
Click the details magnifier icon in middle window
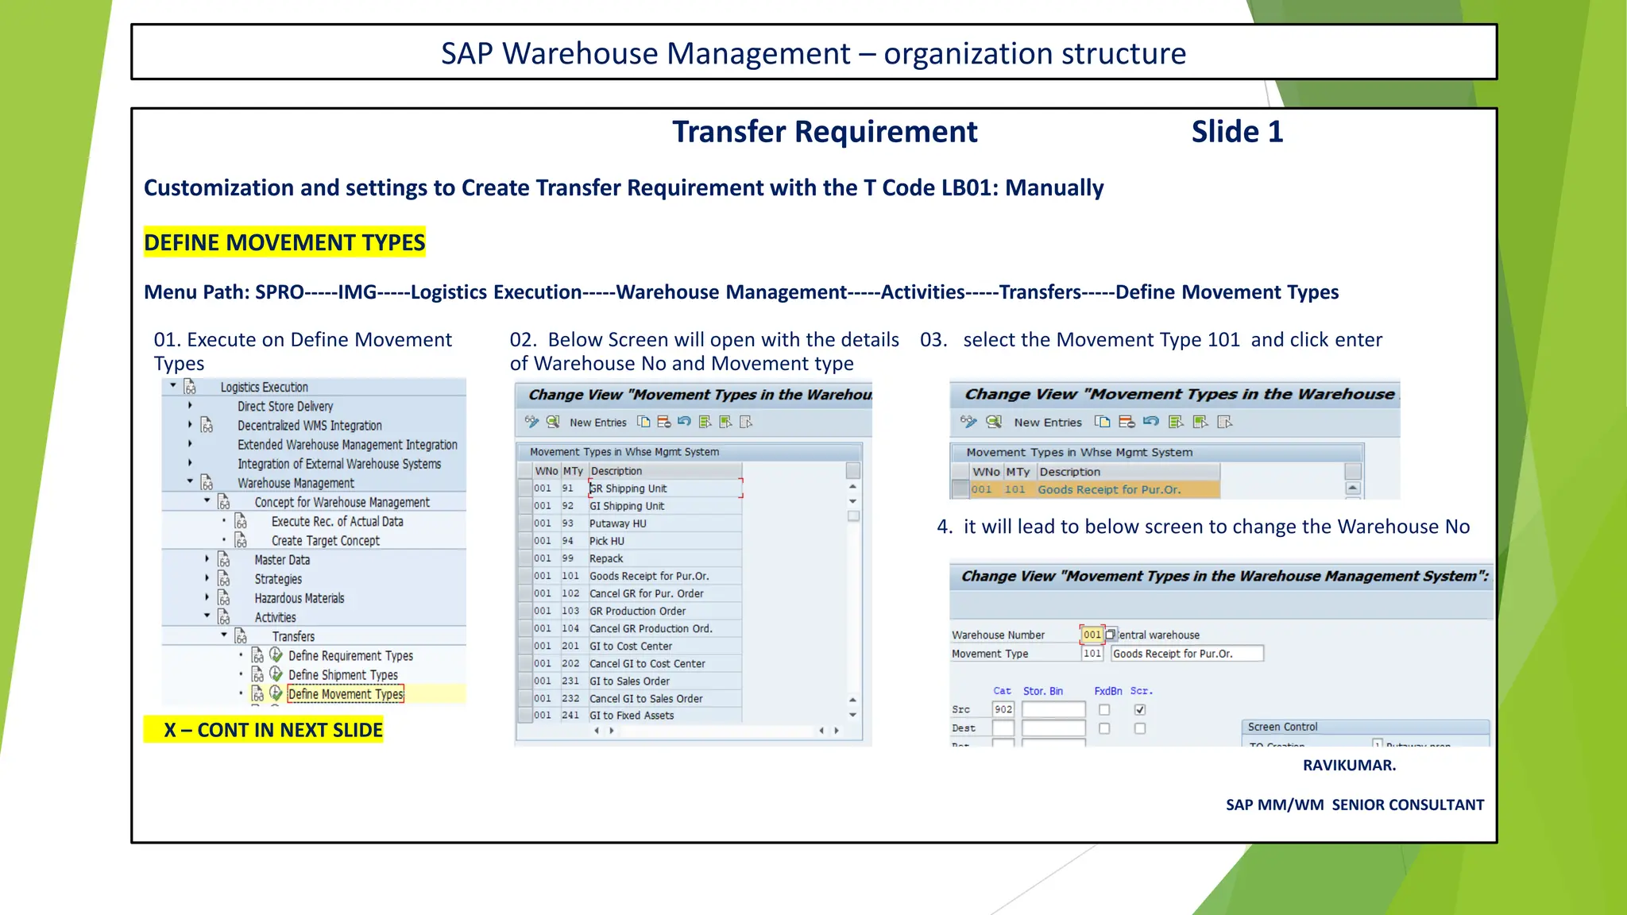[553, 422]
